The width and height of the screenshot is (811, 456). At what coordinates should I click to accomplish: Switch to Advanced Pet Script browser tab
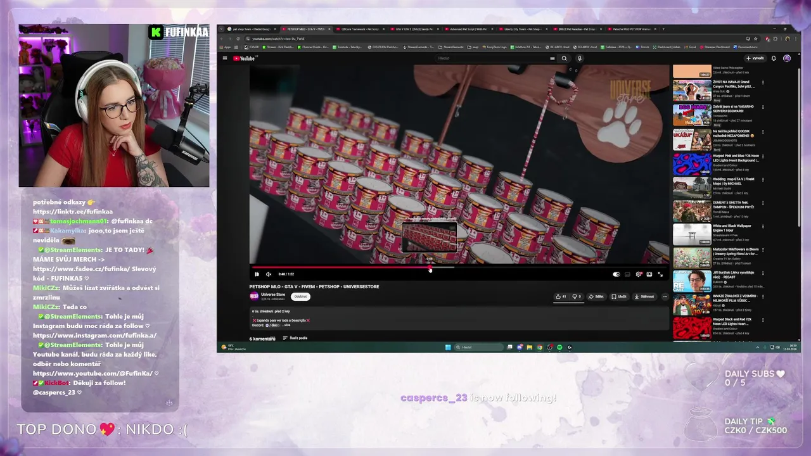point(468,29)
